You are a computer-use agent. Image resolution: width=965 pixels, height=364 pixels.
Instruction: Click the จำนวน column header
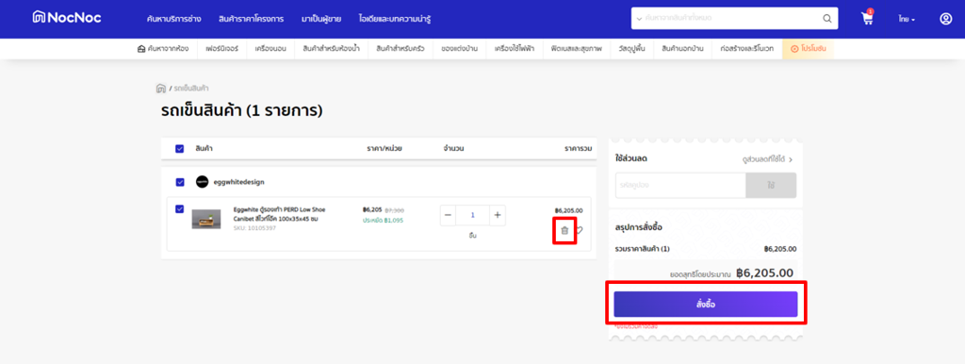[453, 148]
